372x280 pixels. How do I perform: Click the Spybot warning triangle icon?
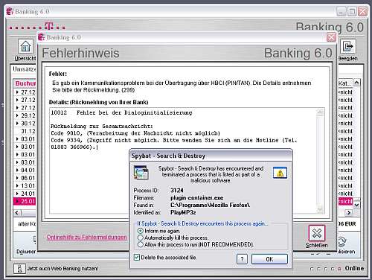(280, 173)
